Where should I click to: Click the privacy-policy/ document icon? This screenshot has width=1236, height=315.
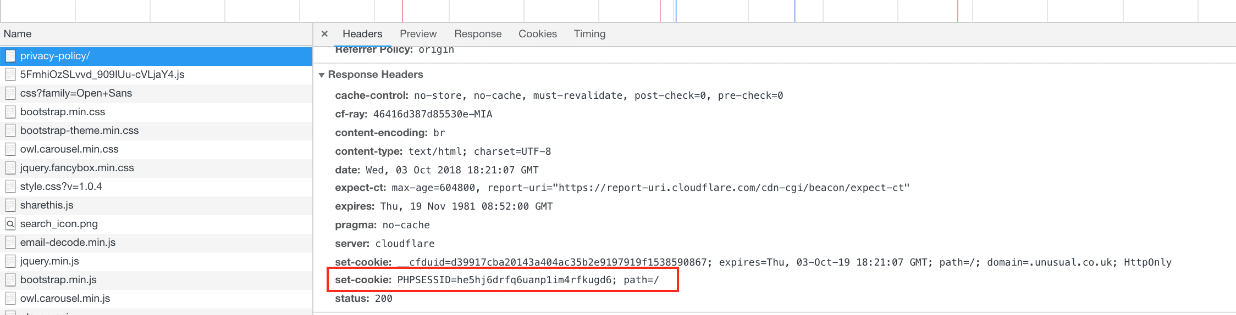(10, 56)
